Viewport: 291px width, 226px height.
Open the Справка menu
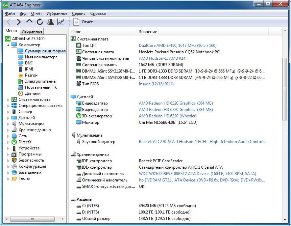click(98, 13)
